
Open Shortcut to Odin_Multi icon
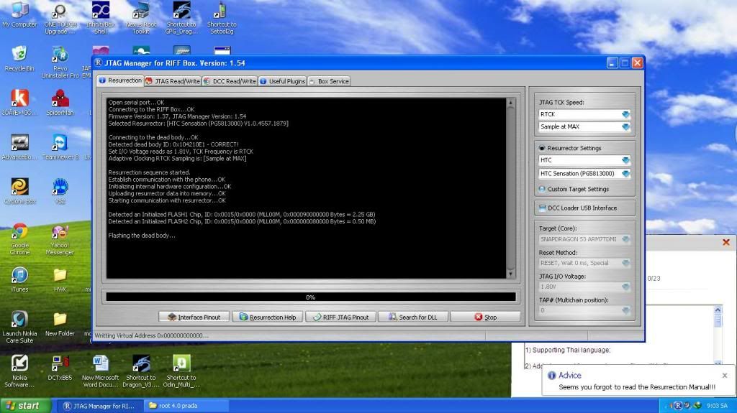point(181,371)
